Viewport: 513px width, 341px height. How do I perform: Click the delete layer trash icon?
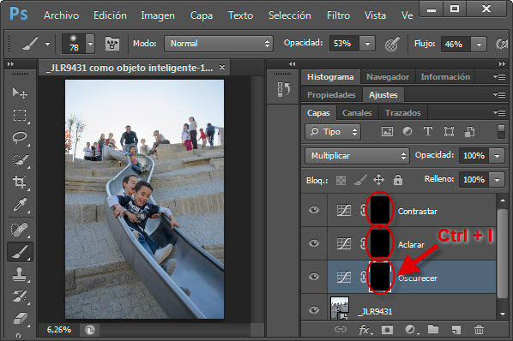click(479, 330)
